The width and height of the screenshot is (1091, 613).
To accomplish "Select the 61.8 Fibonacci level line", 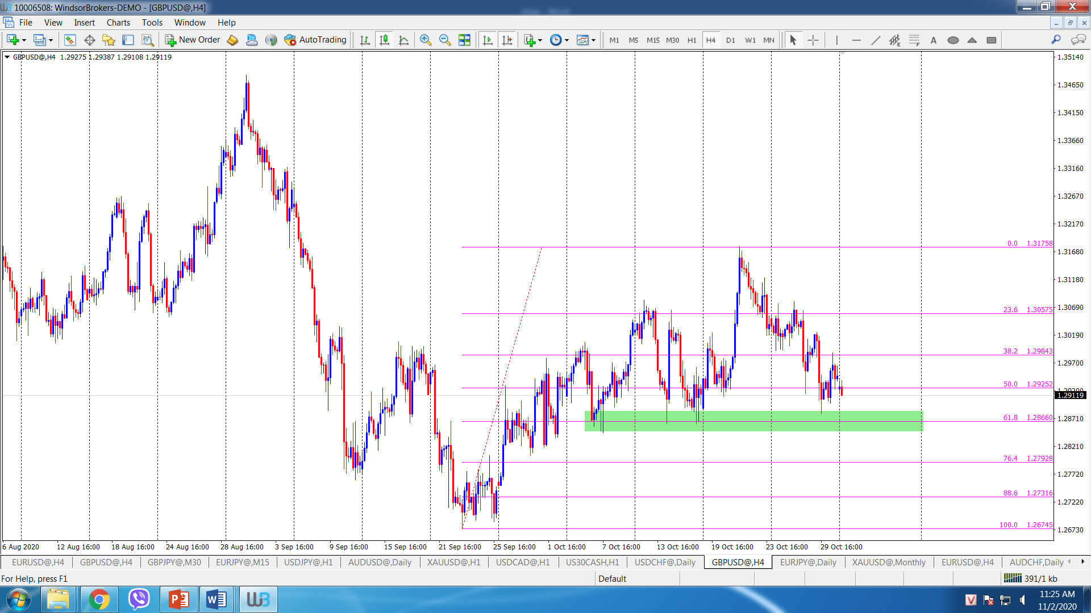I will click(757, 421).
